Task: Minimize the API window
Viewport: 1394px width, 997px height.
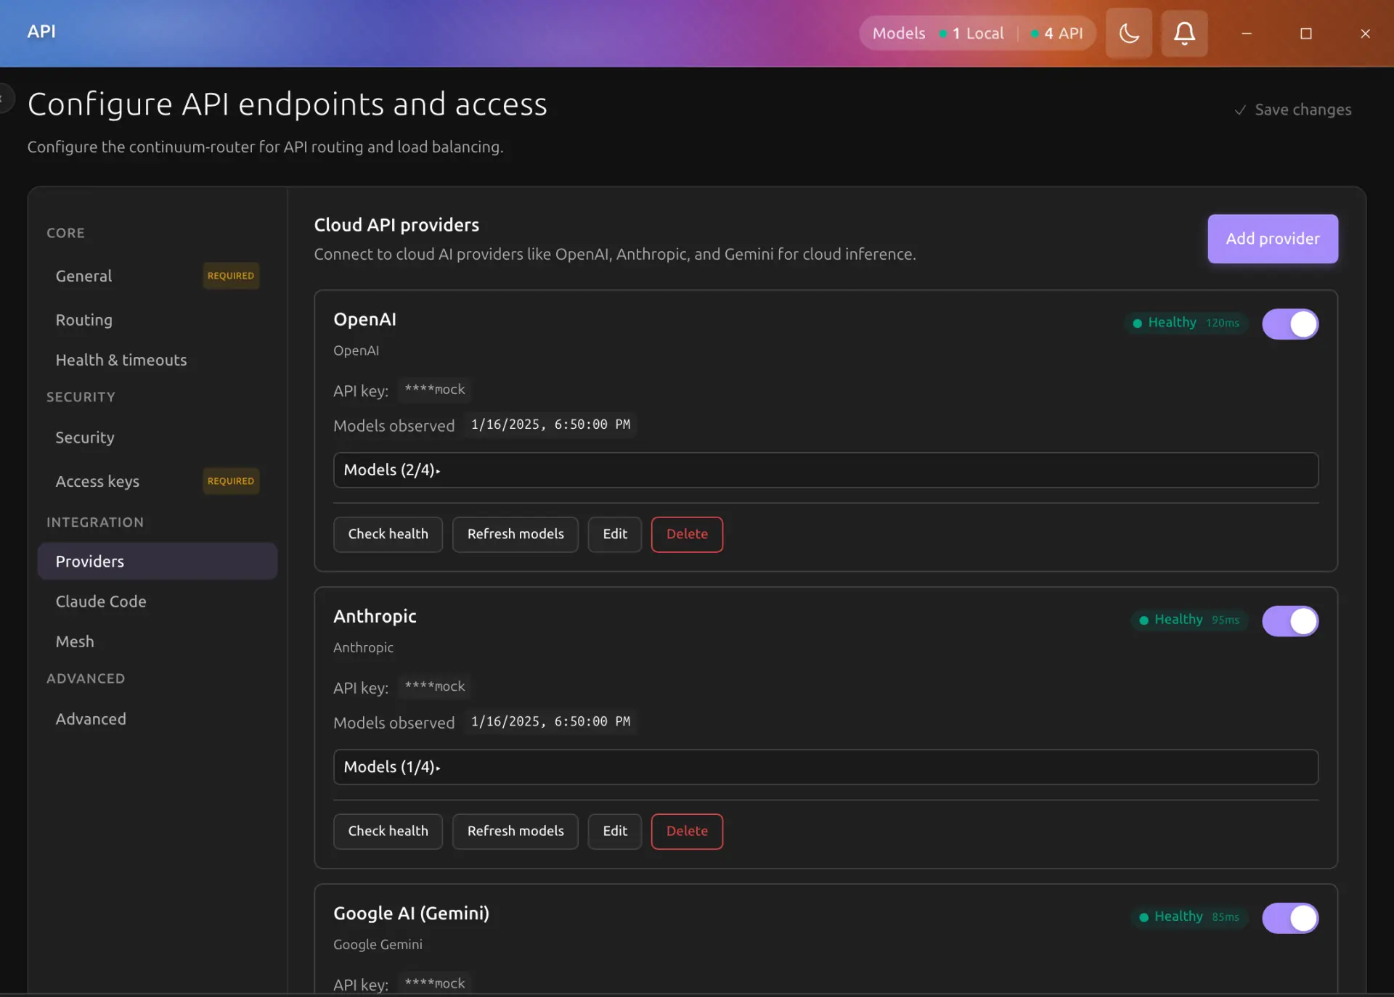Action: pyautogui.click(x=1247, y=33)
